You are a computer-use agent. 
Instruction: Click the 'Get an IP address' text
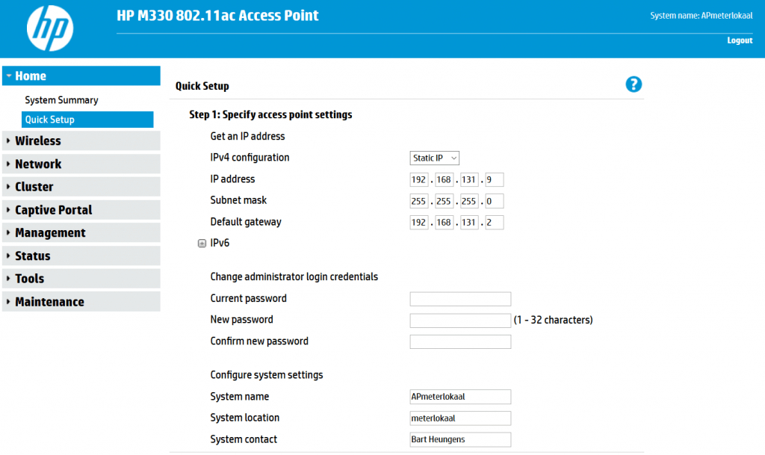247,137
